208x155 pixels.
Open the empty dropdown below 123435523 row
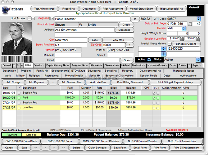click(164, 54)
